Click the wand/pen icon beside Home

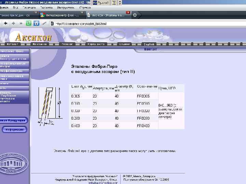coord(44,24)
